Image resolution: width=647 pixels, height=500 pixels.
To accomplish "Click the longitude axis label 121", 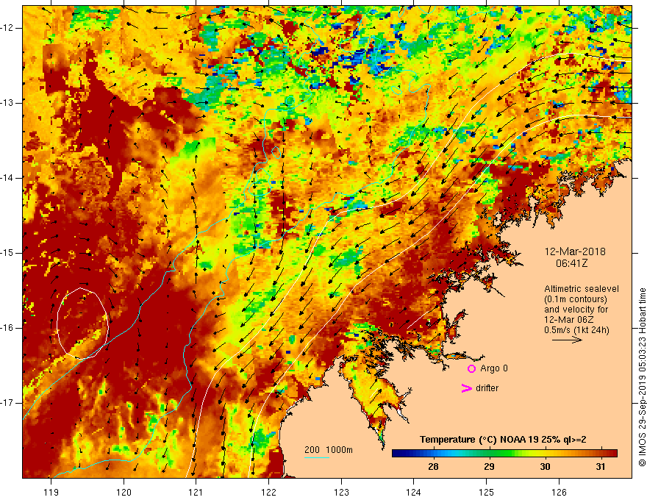I will (x=196, y=492).
